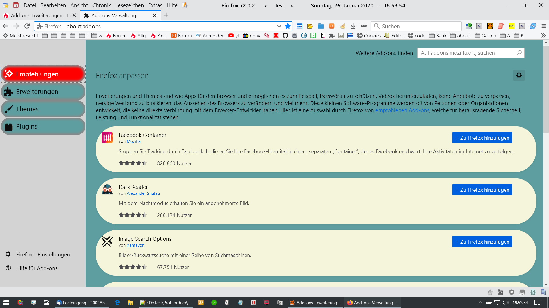The width and height of the screenshot is (549, 308).
Task: Open the Lesezeichen menu
Action: point(129,5)
